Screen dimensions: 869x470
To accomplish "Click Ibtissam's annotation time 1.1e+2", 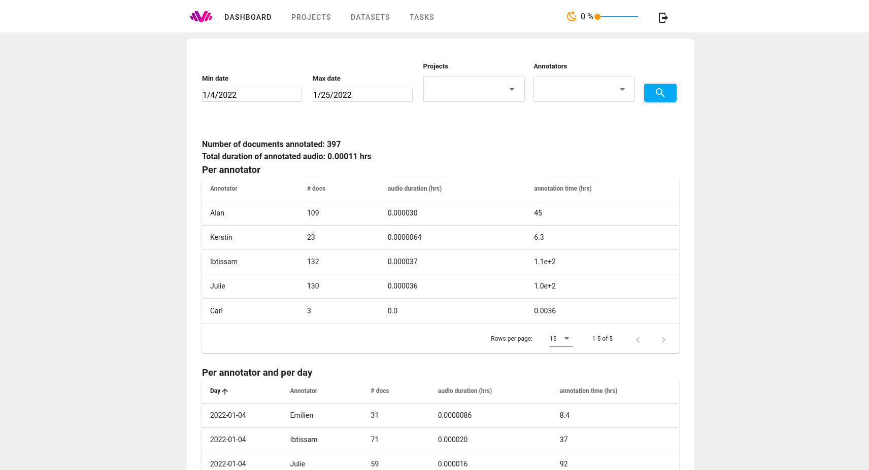I will pyautogui.click(x=545, y=262).
